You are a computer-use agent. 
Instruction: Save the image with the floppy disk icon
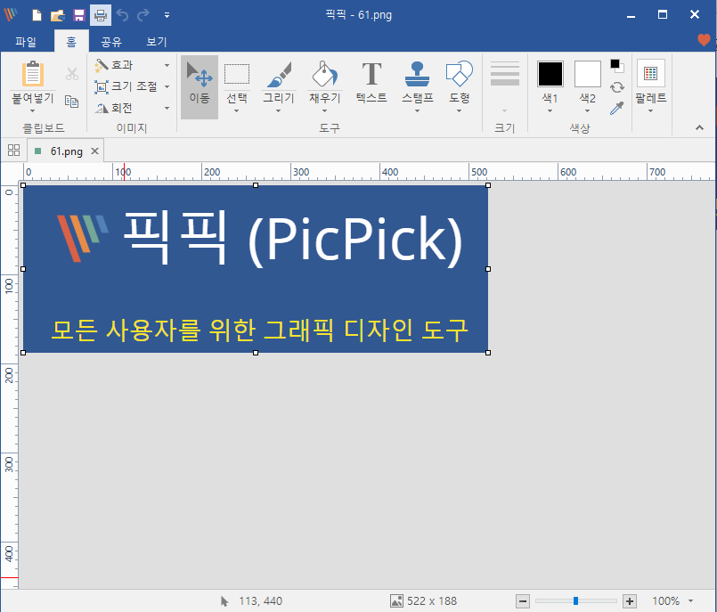pyautogui.click(x=79, y=15)
